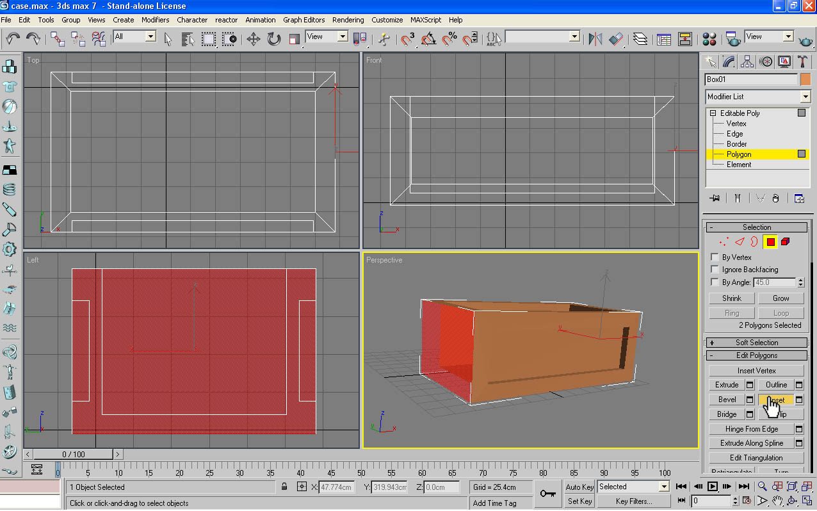Click the Box01 object color swatch
The image size is (817, 511).
(804, 79)
